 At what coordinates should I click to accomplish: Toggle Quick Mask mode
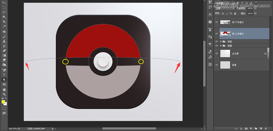point(4,108)
